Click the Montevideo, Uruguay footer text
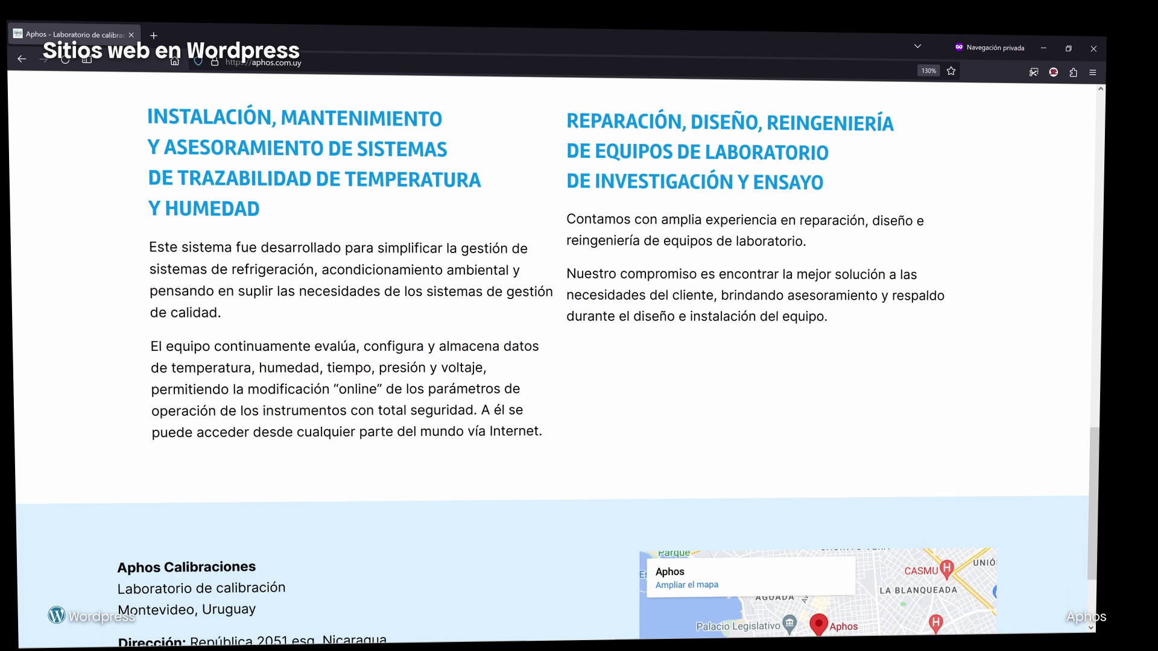 (x=187, y=609)
